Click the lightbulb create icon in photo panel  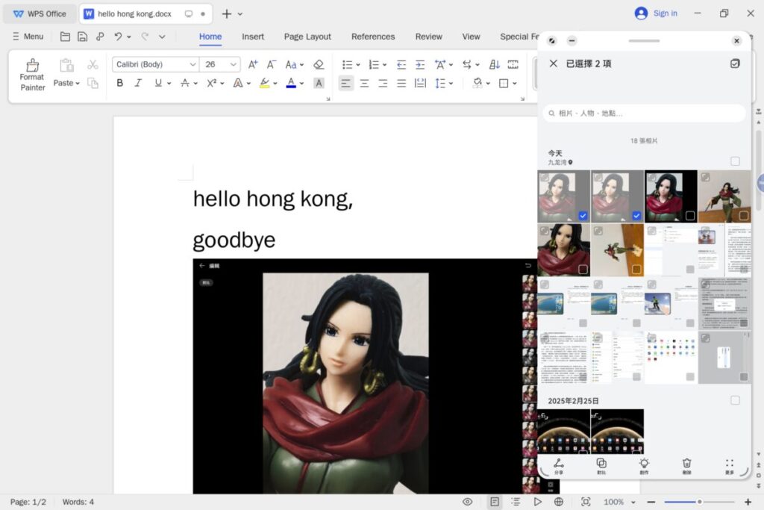click(x=644, y=466)
